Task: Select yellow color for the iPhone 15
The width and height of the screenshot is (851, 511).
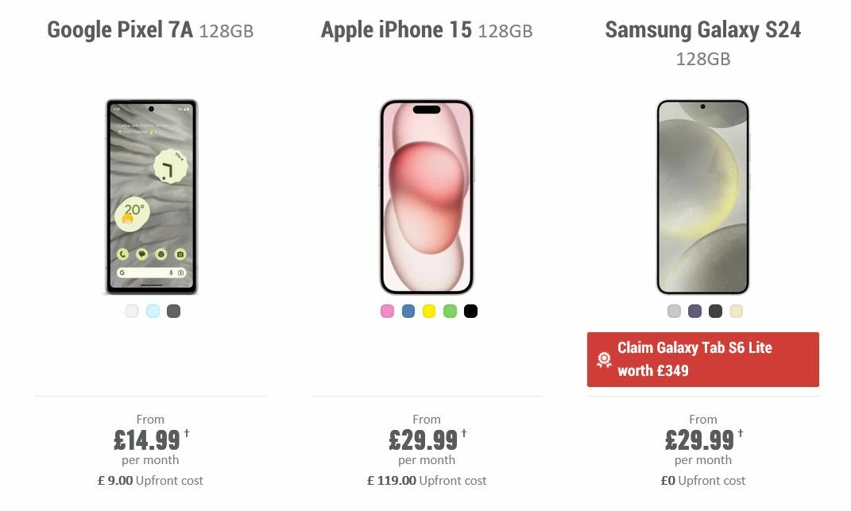Action: click(x=429, y=312)
